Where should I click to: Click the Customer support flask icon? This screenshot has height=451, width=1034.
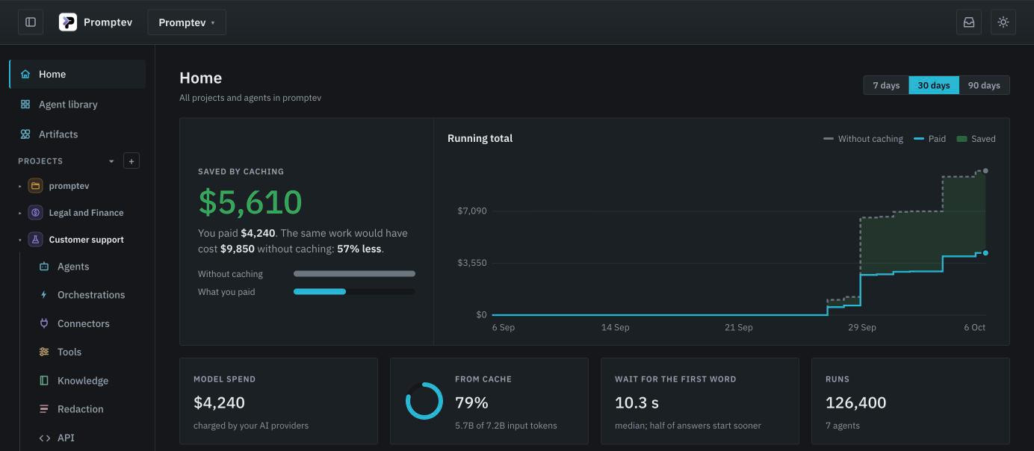click(35, 240)
